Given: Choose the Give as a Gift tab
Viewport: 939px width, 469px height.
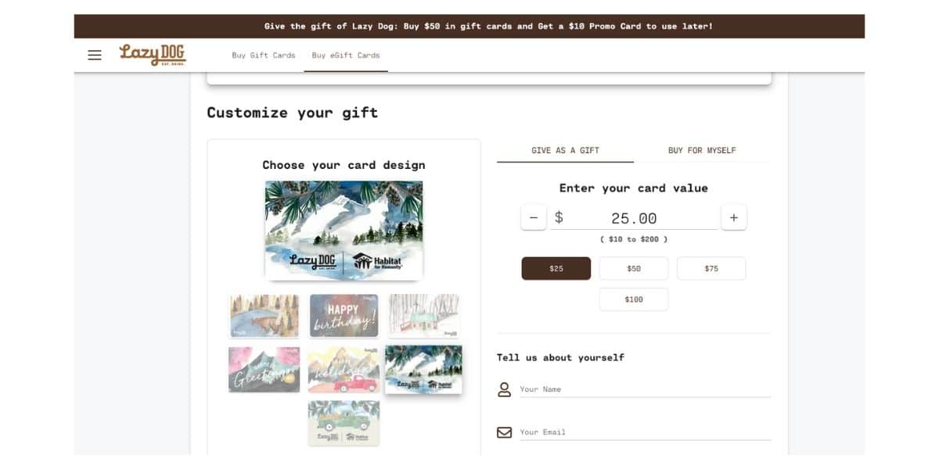Looking at the screenshot, I should pyautogui.click(x=565, y=150).
